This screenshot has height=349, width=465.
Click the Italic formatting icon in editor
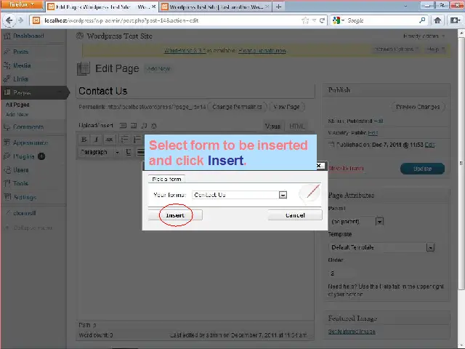[x=97, y=140]
